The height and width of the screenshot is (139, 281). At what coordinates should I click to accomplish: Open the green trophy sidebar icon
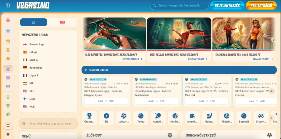pyautogui.click(x=8, y=106)
